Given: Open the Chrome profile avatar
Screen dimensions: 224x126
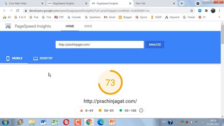Looking at the screenshot, I should 213,10.
